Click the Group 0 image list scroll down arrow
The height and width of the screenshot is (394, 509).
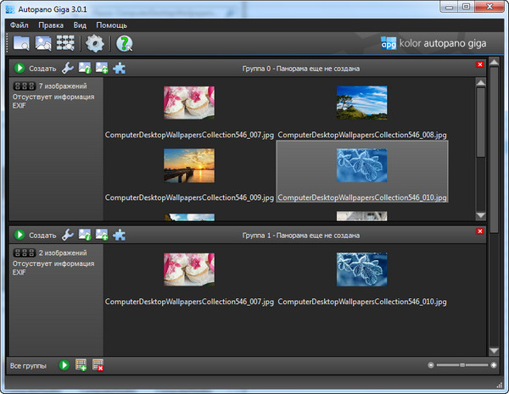click(x=481, y=216)
